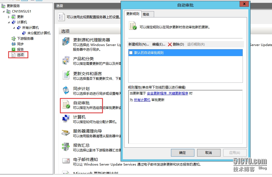
Task: Select the 更新规则 tab
Action: pyautogui.click(x=133, y=14)
